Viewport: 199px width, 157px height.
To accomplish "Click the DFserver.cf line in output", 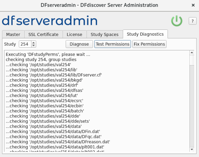I will click(54, 75).
